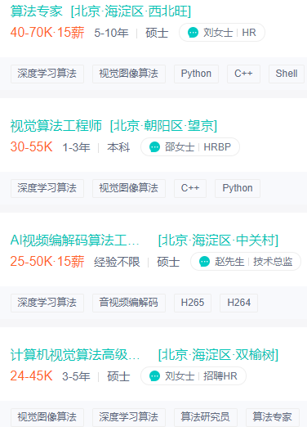Click experience 3-5年
Viewport: 307px width, 427px height.
(76, 376)
